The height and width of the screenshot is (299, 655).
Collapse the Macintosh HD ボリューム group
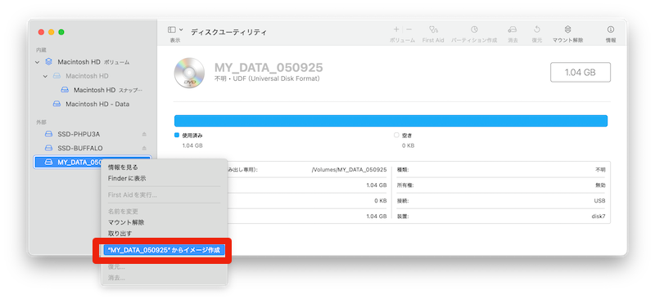pyautogui.click(x=38, y=62)
